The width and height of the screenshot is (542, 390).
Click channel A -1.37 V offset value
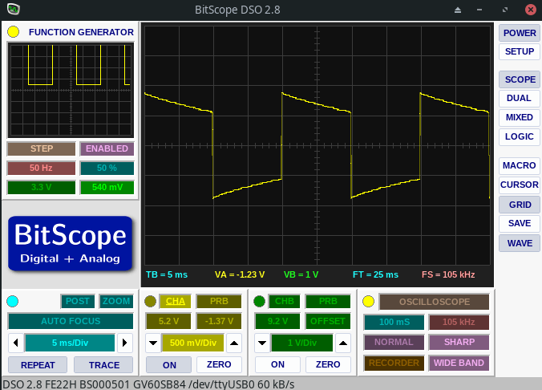[219, 321]
